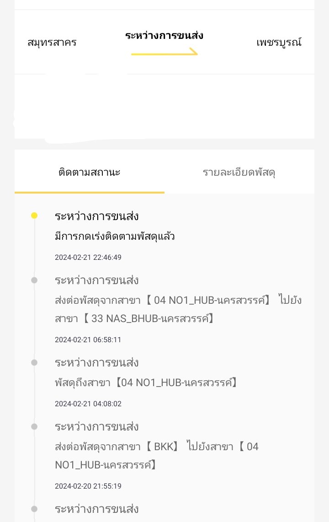Viewport: 329px width, 522px height.
Task: Select the ติดตามสถานะ tab
Action: [x=90, y=172]
